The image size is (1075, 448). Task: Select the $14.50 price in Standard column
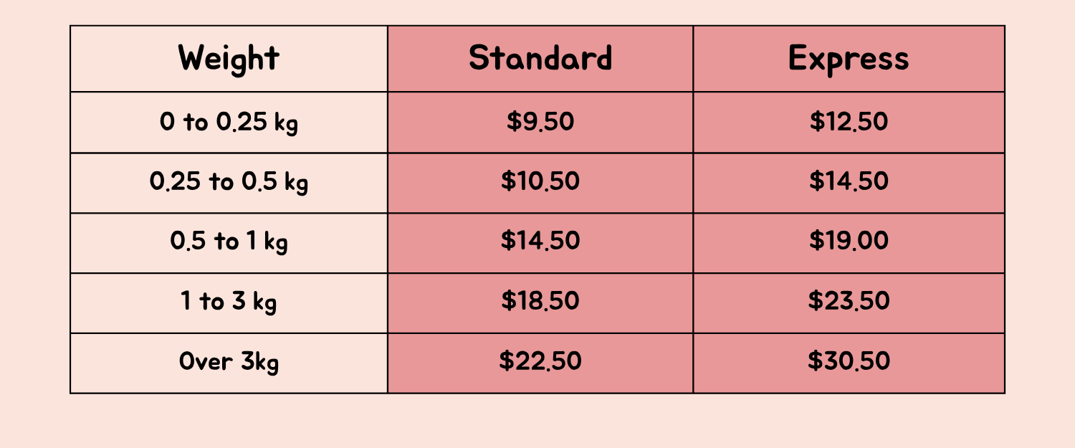(540, 243)
